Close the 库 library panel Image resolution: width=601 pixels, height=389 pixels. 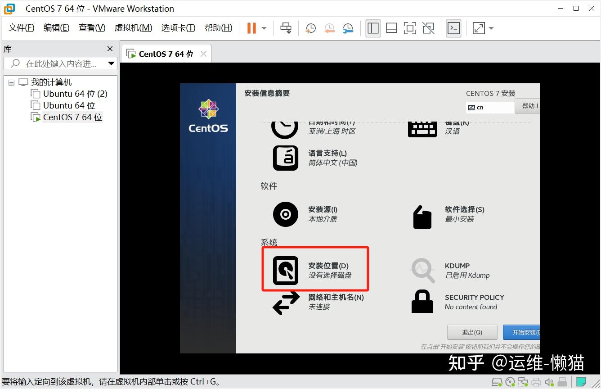tap(110, 49)
